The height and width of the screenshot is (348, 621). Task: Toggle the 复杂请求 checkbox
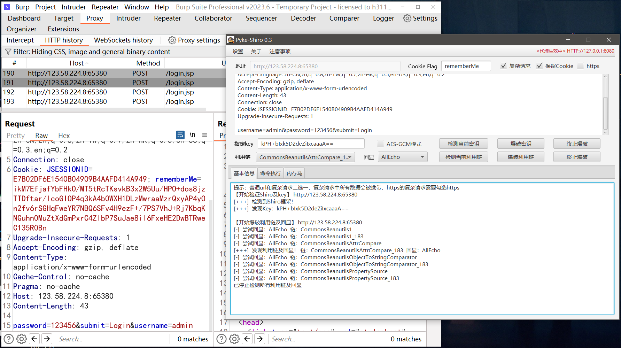coord(503,66)
